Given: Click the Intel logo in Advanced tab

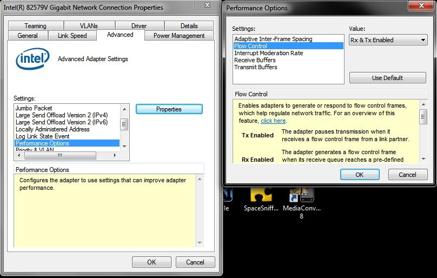Looking at the screenshot, I should [x=32, y=58].
